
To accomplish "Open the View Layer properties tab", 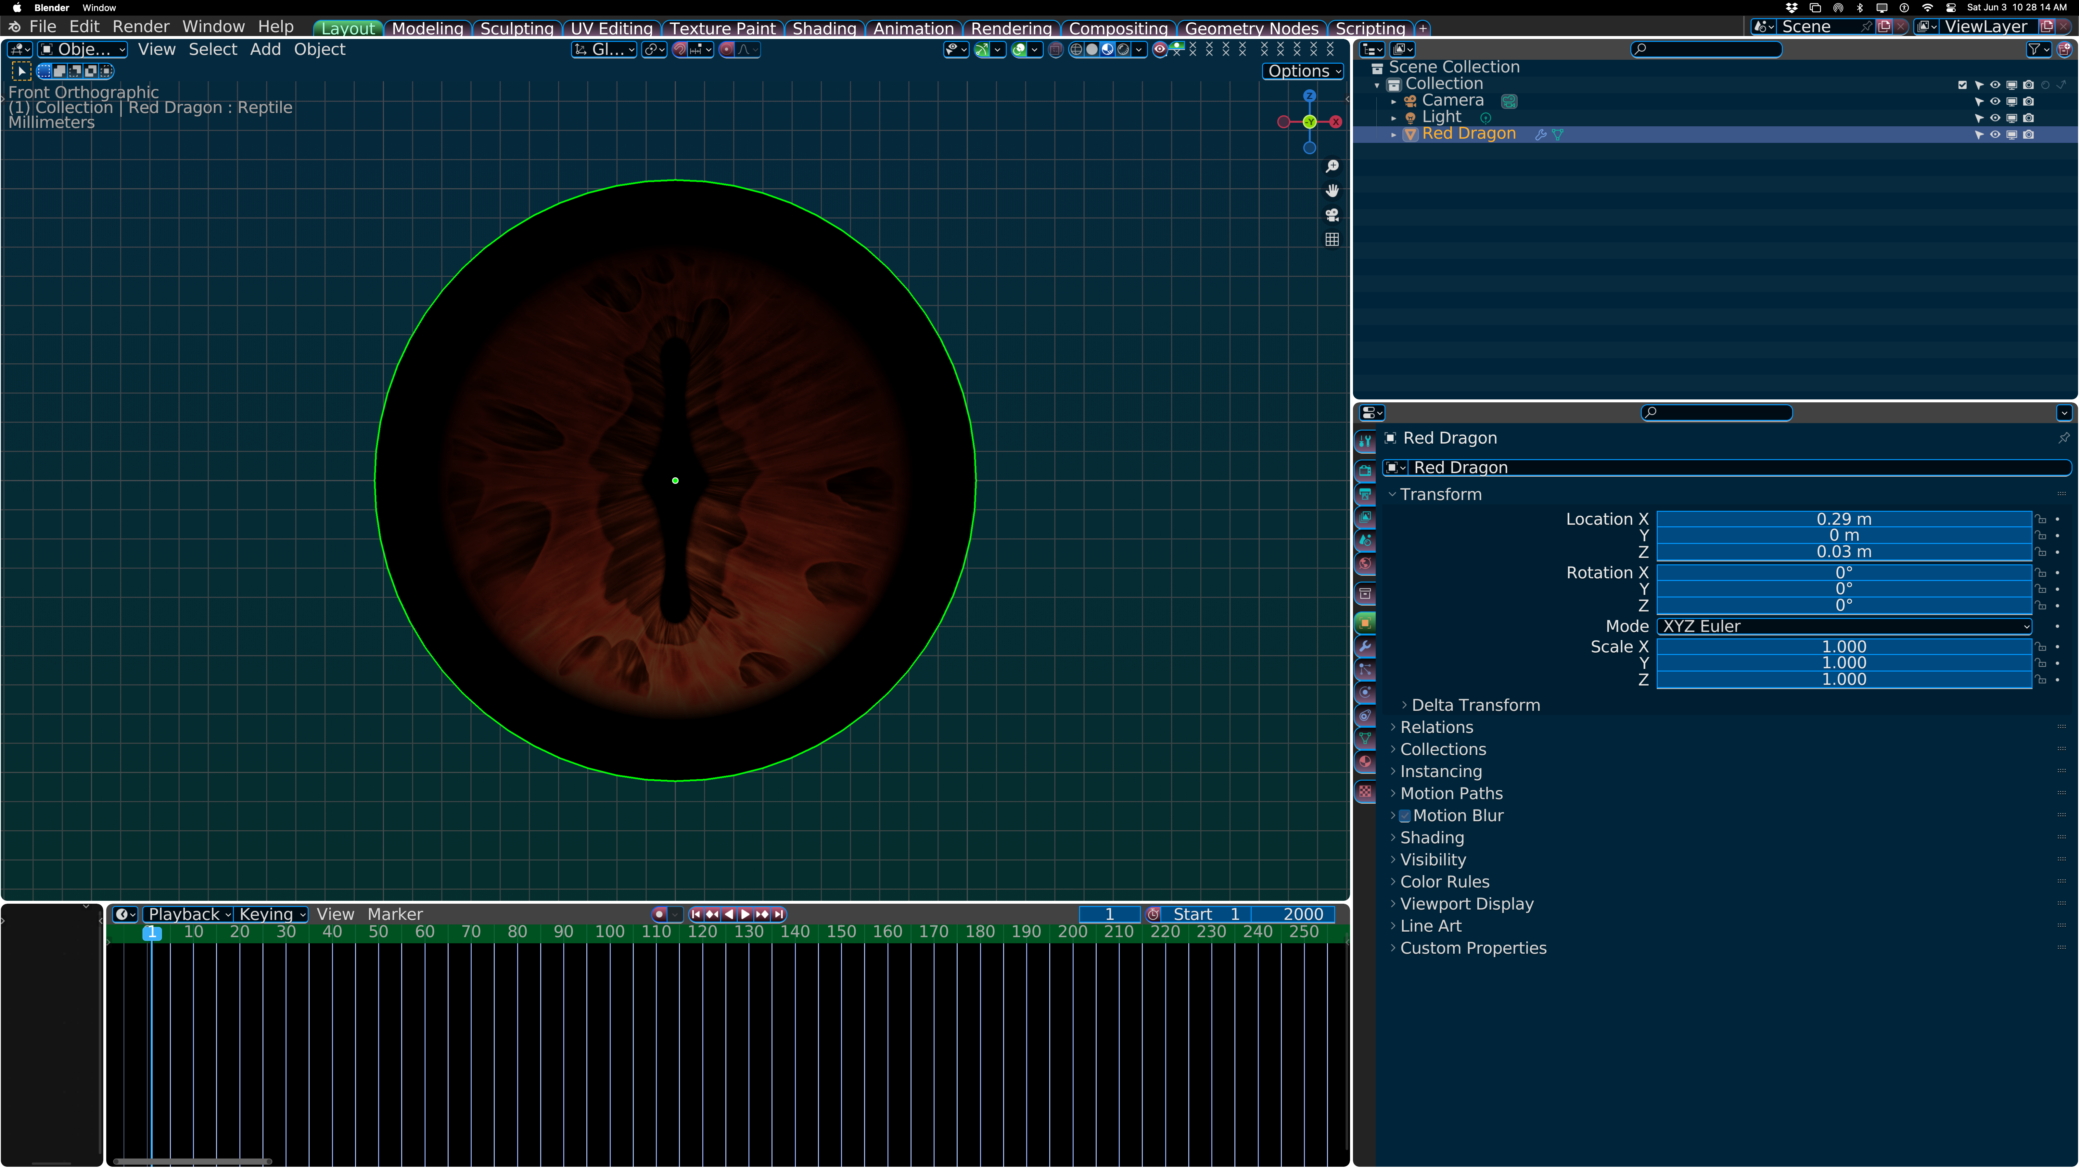I will 1365,517.
